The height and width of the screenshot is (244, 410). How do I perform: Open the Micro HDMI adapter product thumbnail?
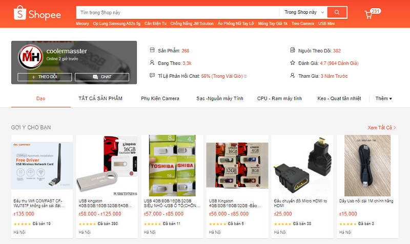(302, 165)
